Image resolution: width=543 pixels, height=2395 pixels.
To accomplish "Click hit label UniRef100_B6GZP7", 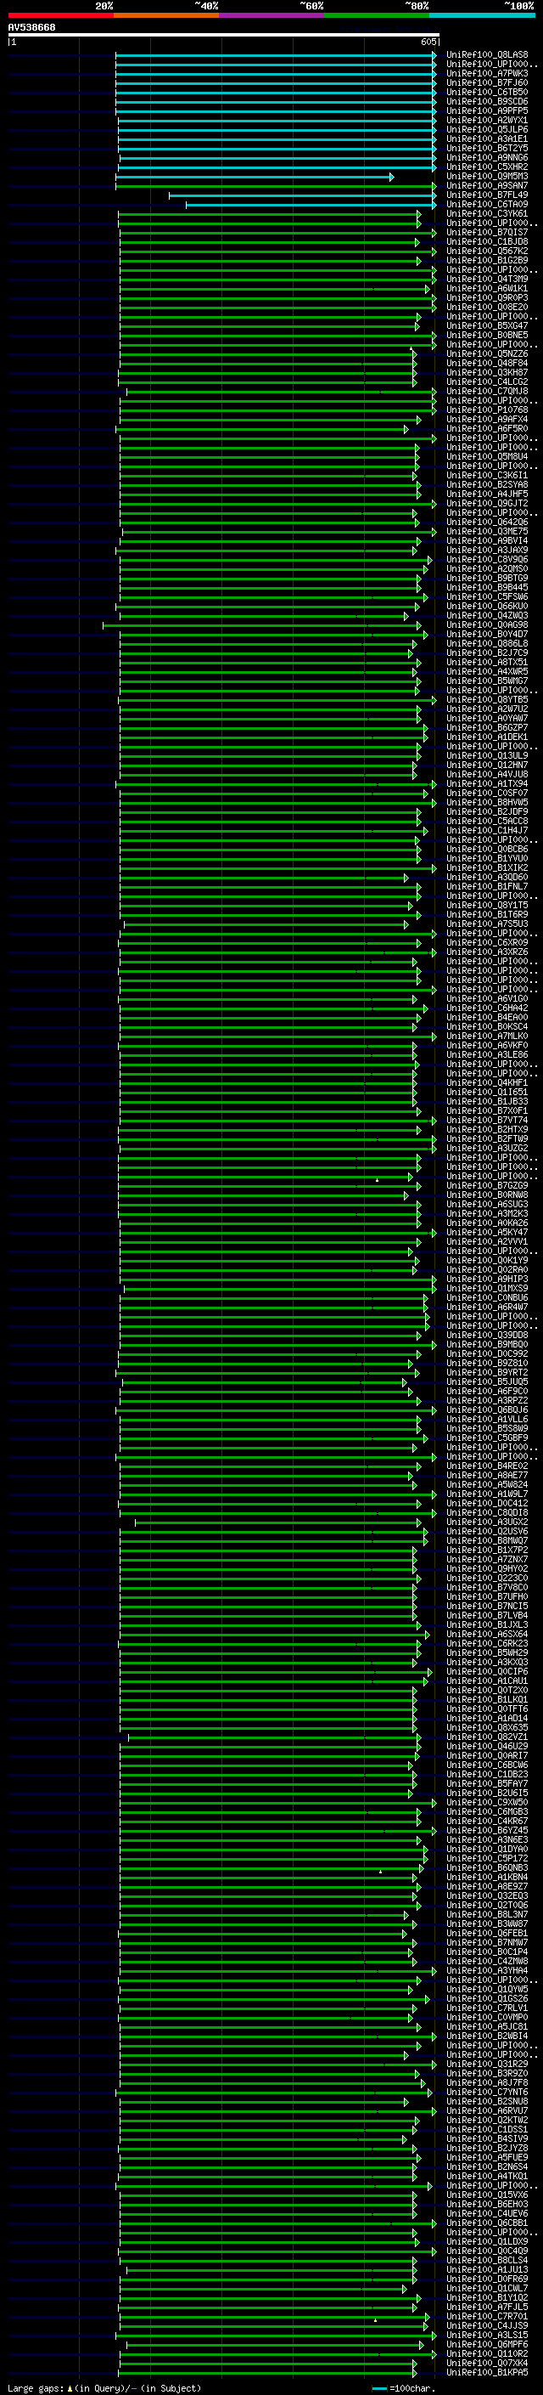I will click(x=487, y=728).
